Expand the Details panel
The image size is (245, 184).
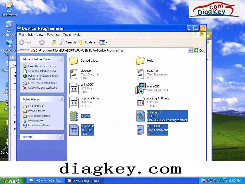click(x=61, y=136)
